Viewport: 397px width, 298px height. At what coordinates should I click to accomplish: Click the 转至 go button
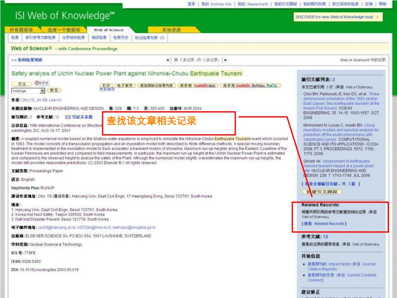point(54,90)
